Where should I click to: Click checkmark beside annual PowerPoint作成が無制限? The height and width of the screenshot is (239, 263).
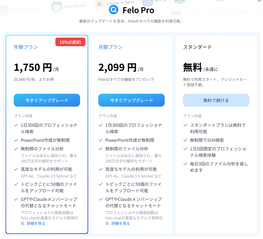(x=16, y=140)
